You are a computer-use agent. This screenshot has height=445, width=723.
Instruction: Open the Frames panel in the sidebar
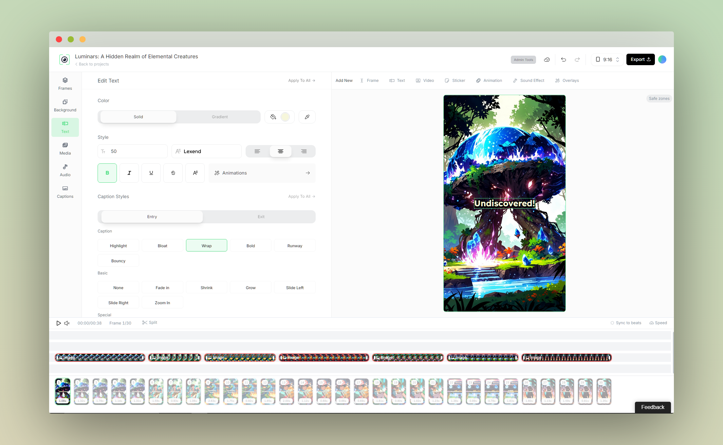[x=65, y=83]
